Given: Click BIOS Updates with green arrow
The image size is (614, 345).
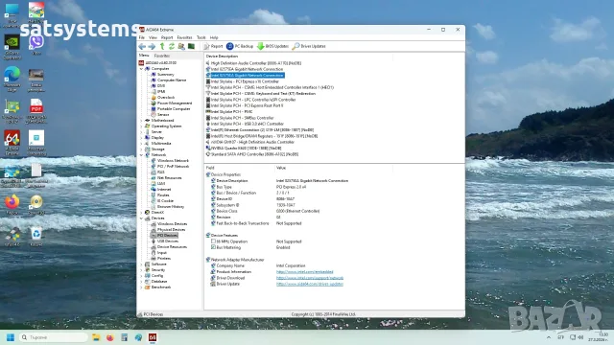Looking at the screenshot, I should coord(272,46).
